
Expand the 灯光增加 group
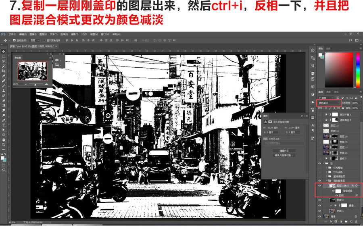pyautogui.click(x=327, y=168)
